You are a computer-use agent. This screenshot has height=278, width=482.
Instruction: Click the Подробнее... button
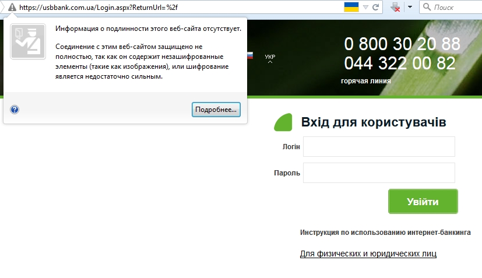216,110
